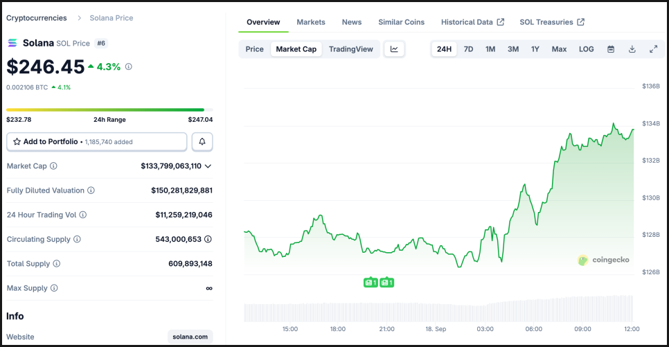Open Max Supply info icon
This screenshot has height=347, width=669.
pyautogui.click(x=54, y=288)
